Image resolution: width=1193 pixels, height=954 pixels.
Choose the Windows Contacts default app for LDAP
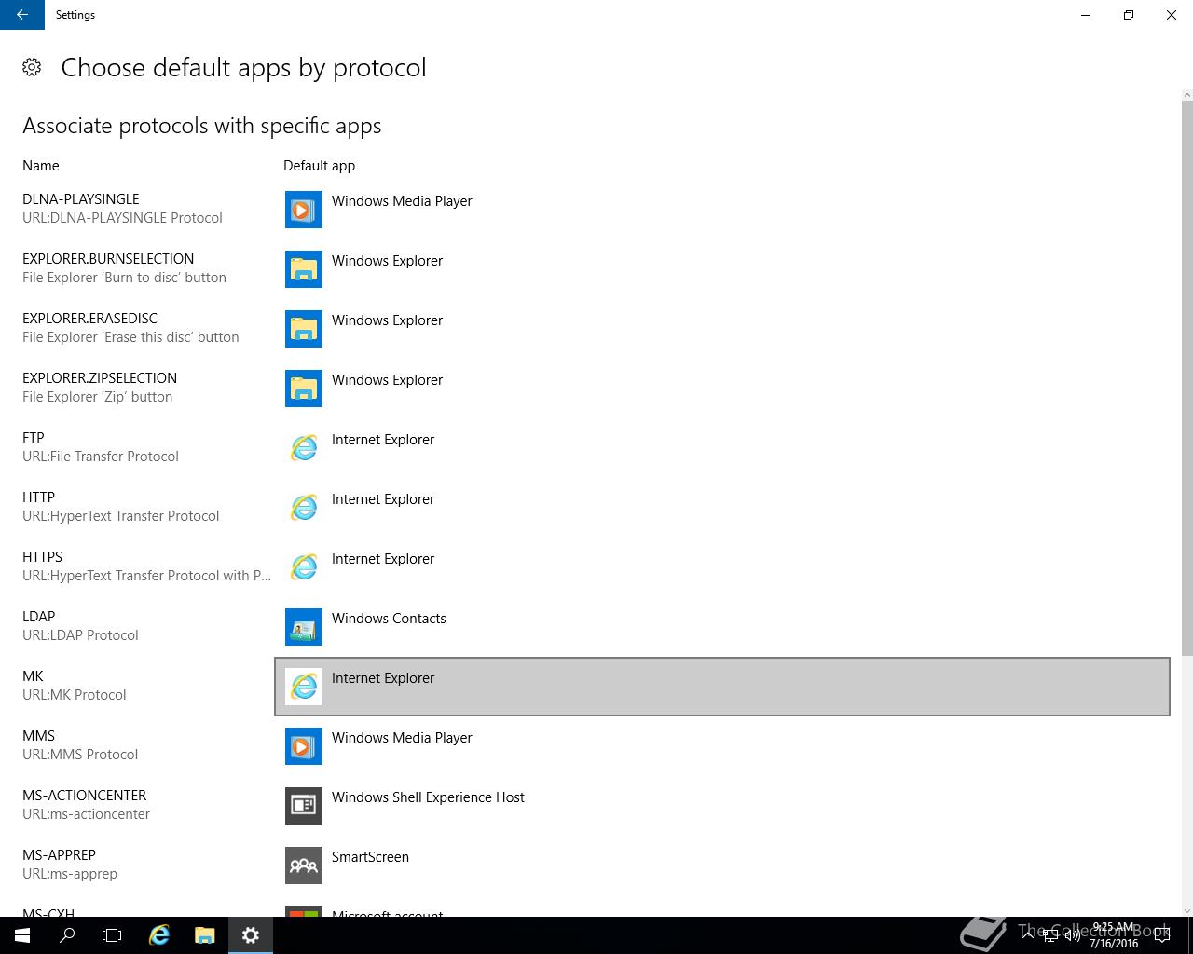click(x=722, y=627)
